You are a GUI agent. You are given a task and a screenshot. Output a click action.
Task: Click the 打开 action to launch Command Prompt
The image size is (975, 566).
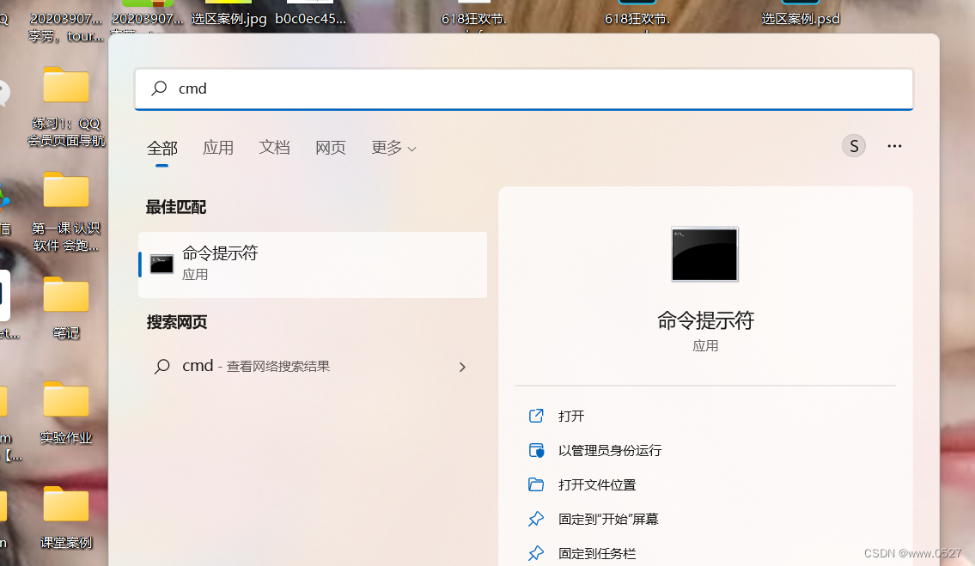tap(569, 416)
